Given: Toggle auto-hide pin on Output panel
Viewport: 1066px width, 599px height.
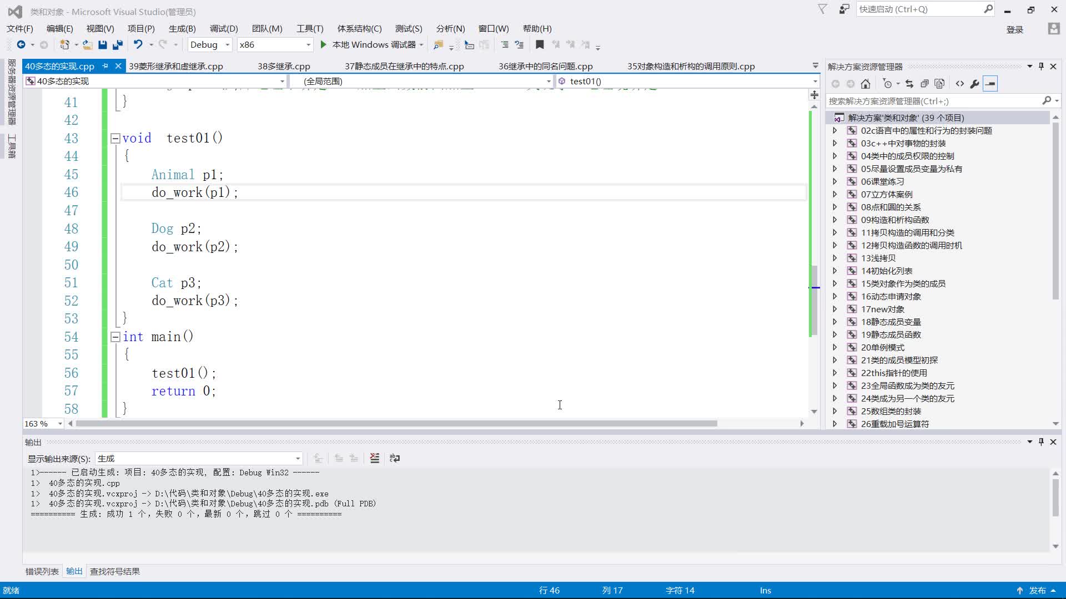Looking at the screenshot, I should pyautogui.click(x=1041, y=441).
